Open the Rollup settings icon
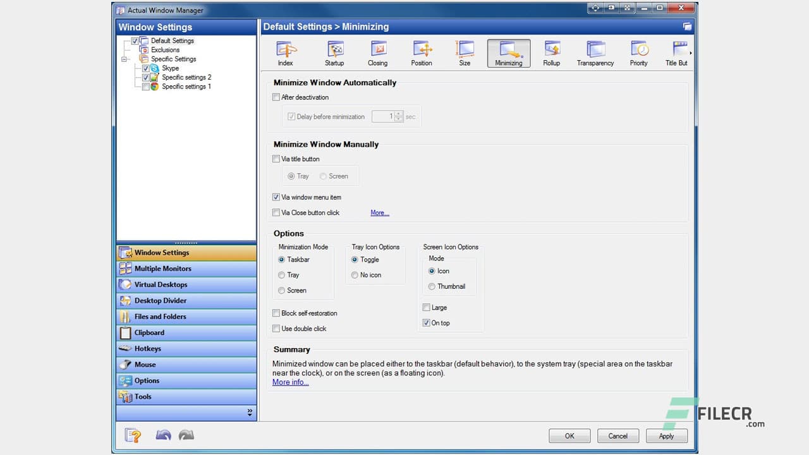The image size is (809, 455). coord(551,53)
